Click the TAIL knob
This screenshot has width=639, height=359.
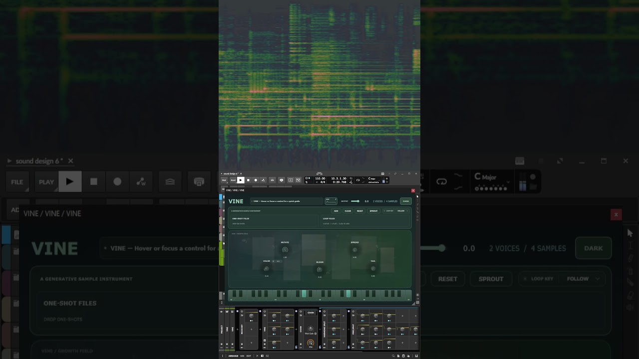coord(373,269)
